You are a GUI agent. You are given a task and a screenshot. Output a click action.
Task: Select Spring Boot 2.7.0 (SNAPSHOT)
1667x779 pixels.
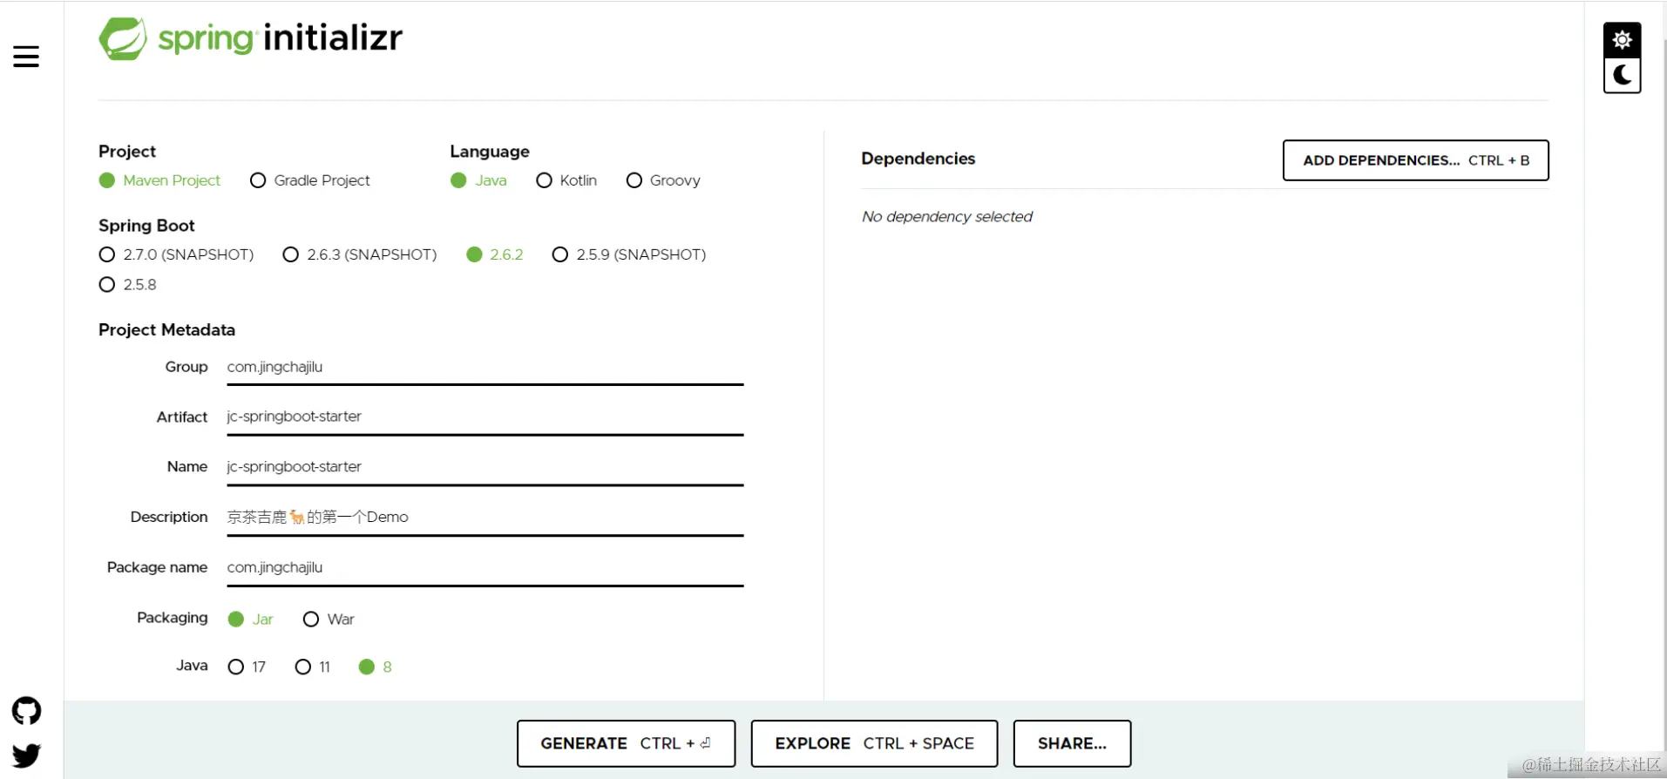pyautogui.click(x=176, y=254)
